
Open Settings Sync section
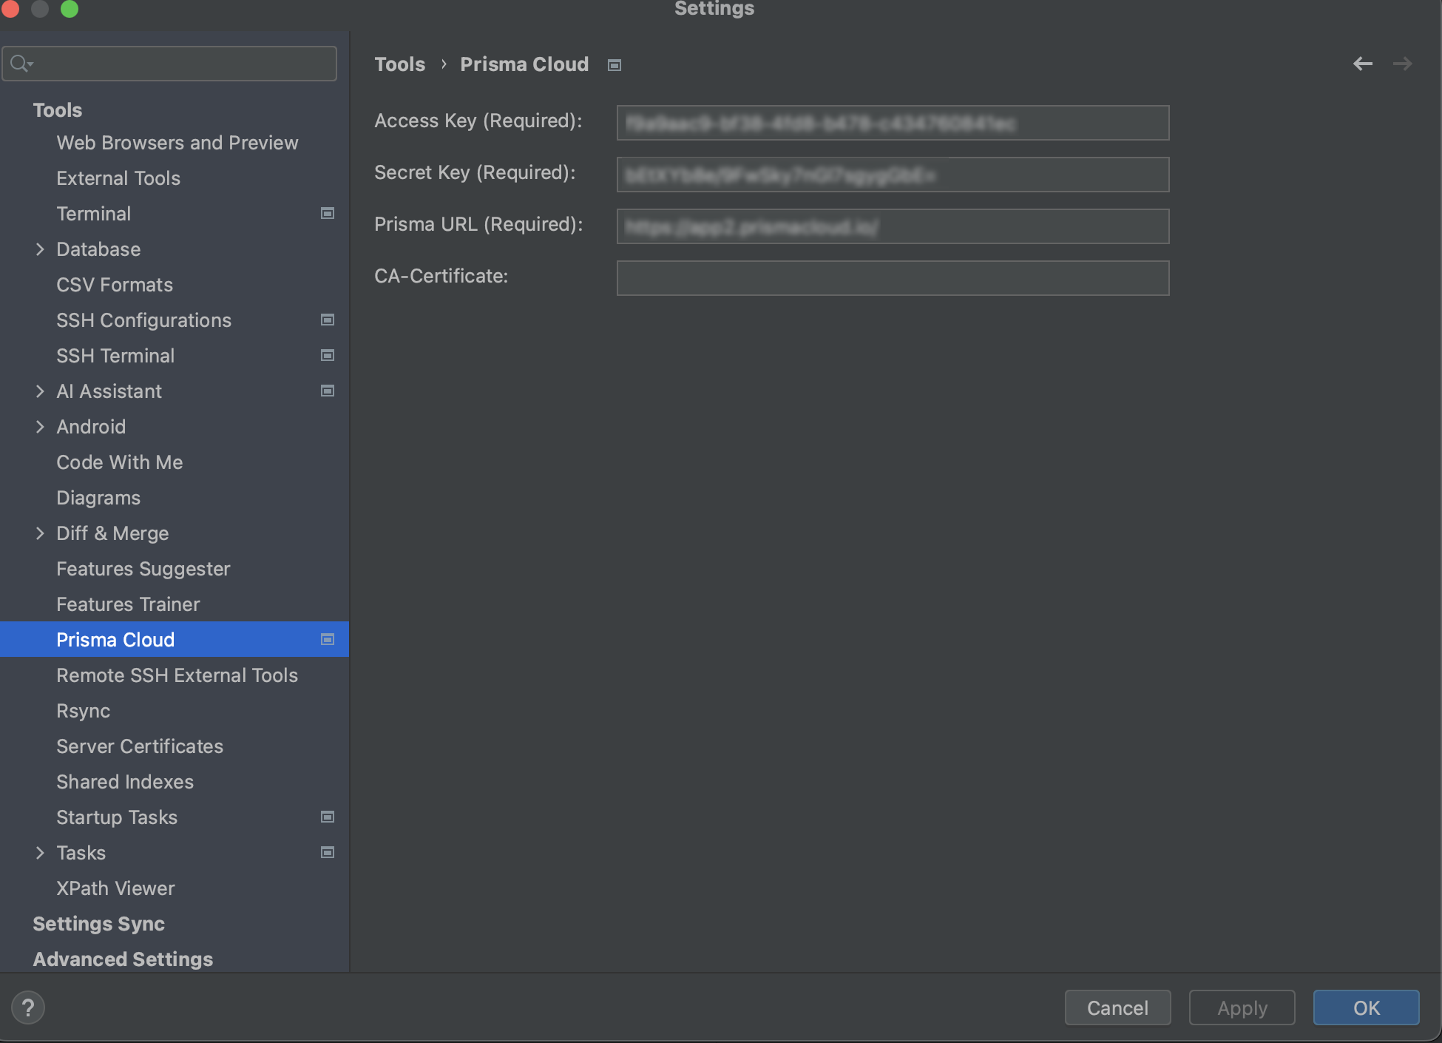point(99,924)
